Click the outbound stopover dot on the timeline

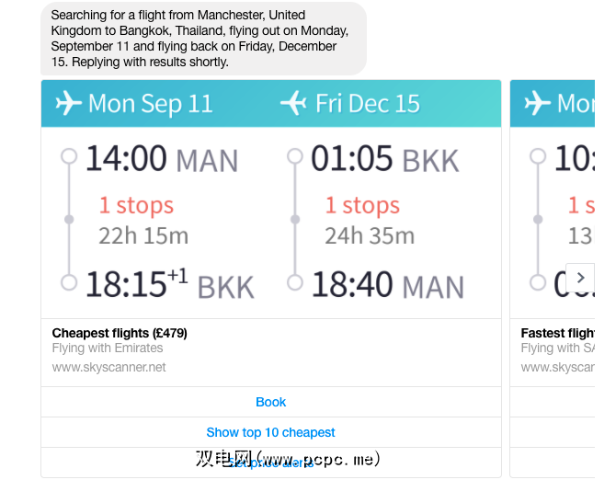68,220
